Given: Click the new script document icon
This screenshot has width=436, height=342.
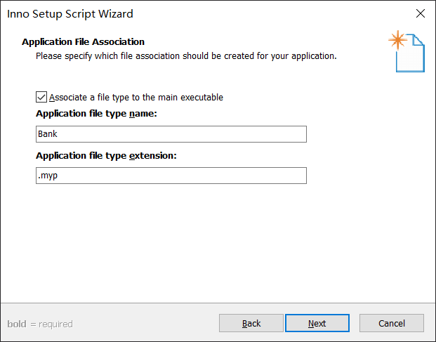Looking at the screenshot, I should click(x=407, y=51).
